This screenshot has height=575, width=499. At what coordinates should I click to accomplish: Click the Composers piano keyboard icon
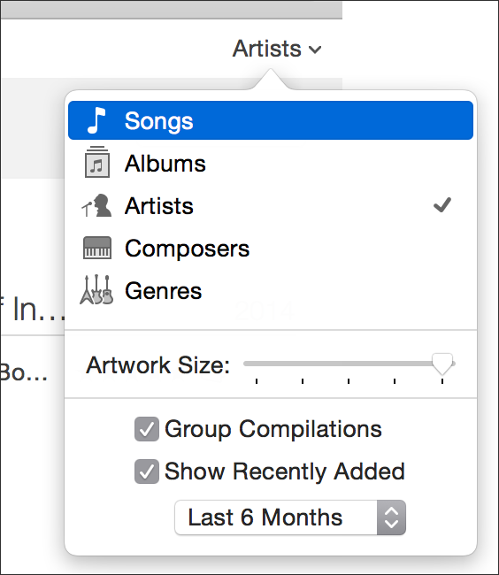click(x=97, y=248)
